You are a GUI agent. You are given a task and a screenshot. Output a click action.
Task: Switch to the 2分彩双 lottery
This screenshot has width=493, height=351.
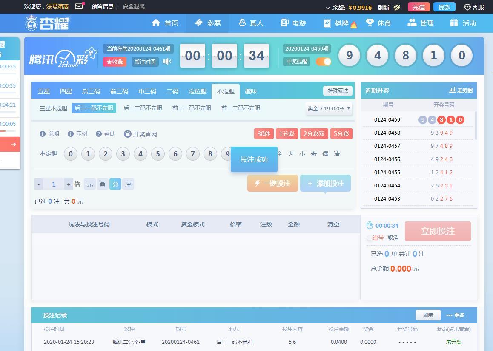(314, 134)
